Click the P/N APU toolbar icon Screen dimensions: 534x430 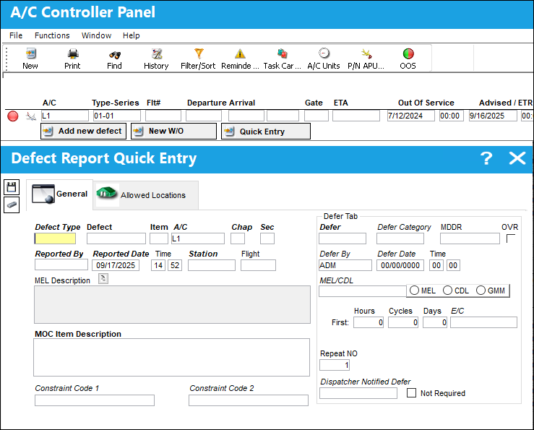[x=366, y=53]
